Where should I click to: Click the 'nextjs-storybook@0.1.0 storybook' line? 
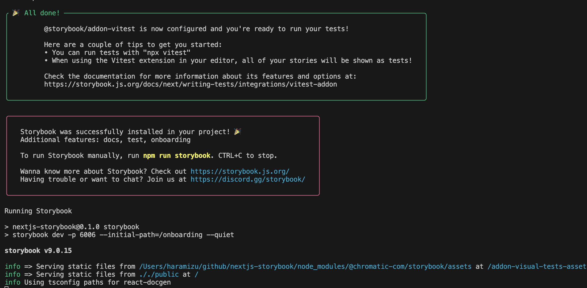(x=76, y=227)
